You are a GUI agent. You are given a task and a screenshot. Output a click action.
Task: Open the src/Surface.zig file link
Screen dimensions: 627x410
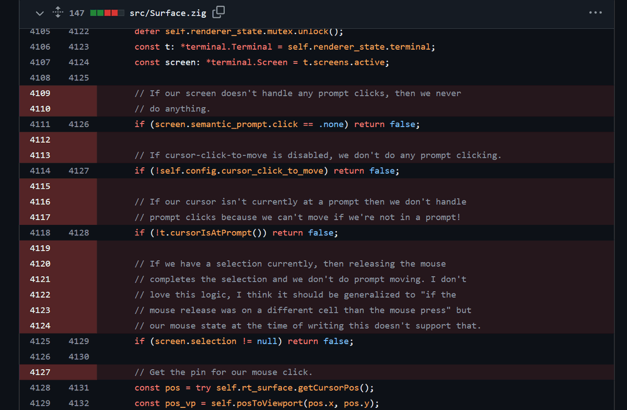pyautogui.click(x=169, y=13)
